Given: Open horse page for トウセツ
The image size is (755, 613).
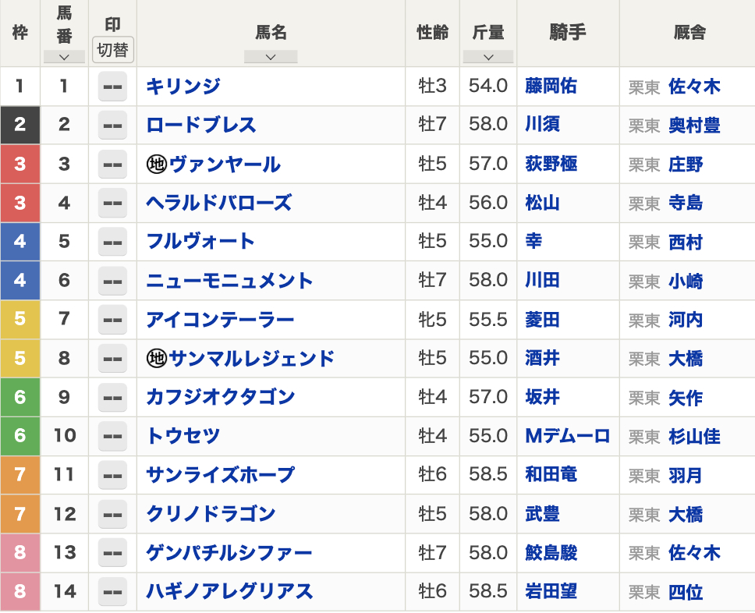Looking at the screenshot, I should pyautogui.click(x=183, y=436).
